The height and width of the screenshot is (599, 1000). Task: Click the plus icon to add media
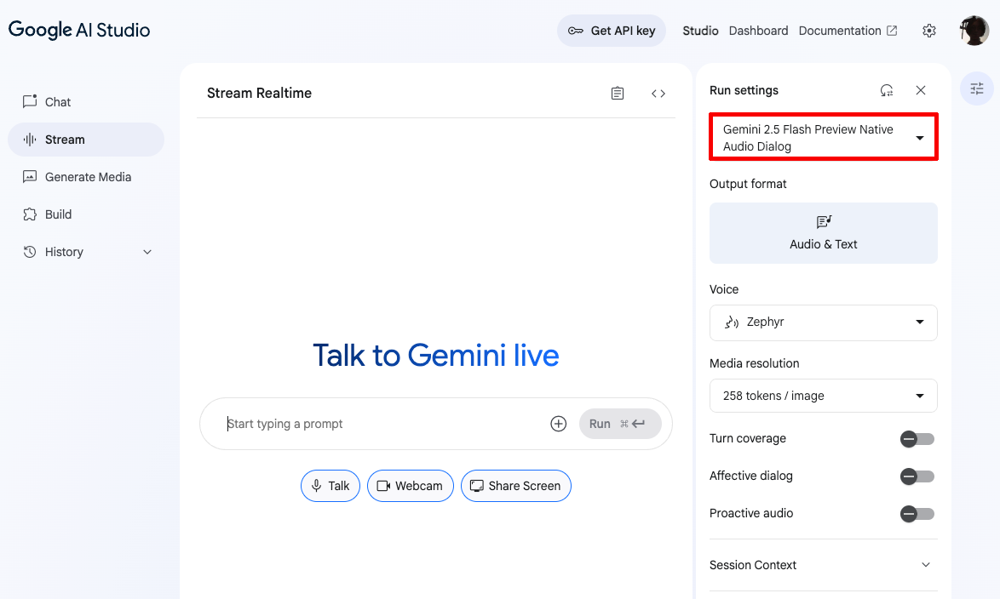pyautogui.click(x=559, y=424)
